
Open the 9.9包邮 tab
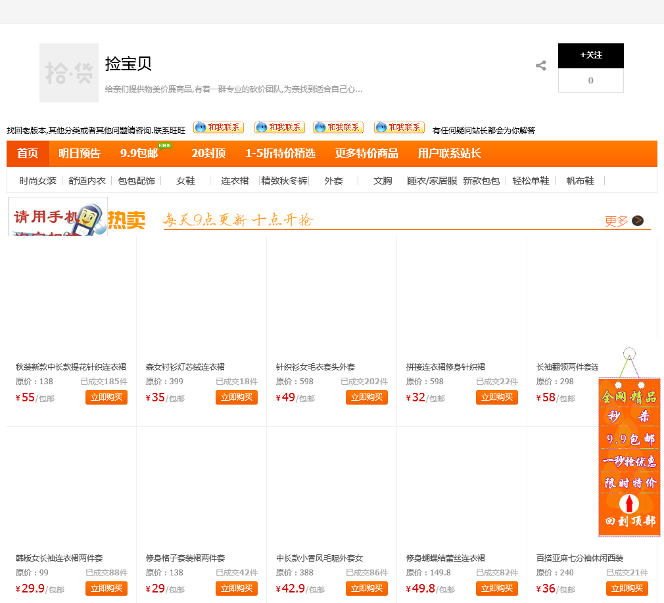click(139, 154)
